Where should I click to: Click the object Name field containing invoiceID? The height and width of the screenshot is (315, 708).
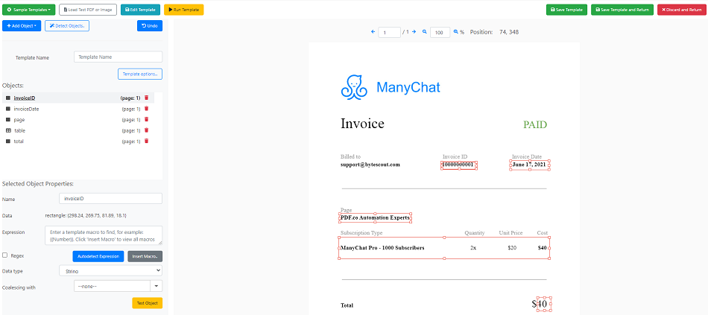110,199
